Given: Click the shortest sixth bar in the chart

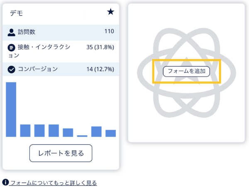Looking at the screenshot, I should click(x=82, y=136).
